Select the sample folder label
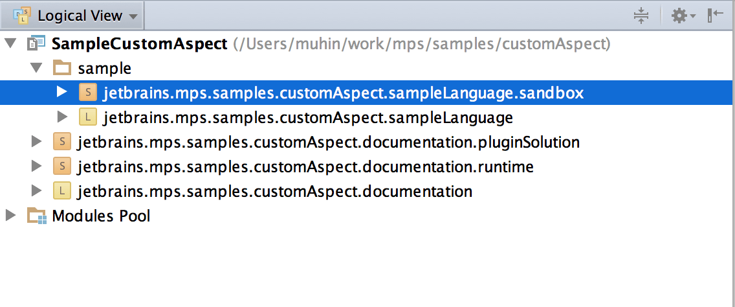 pos(105,69)
